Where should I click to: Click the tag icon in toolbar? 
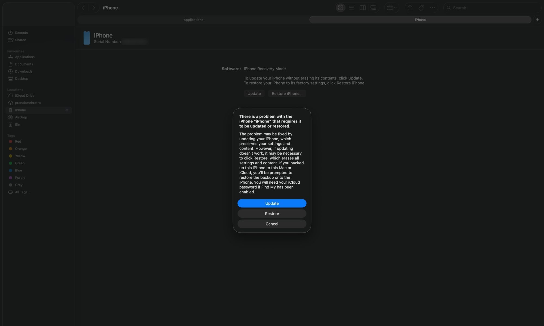pos(421,8)
